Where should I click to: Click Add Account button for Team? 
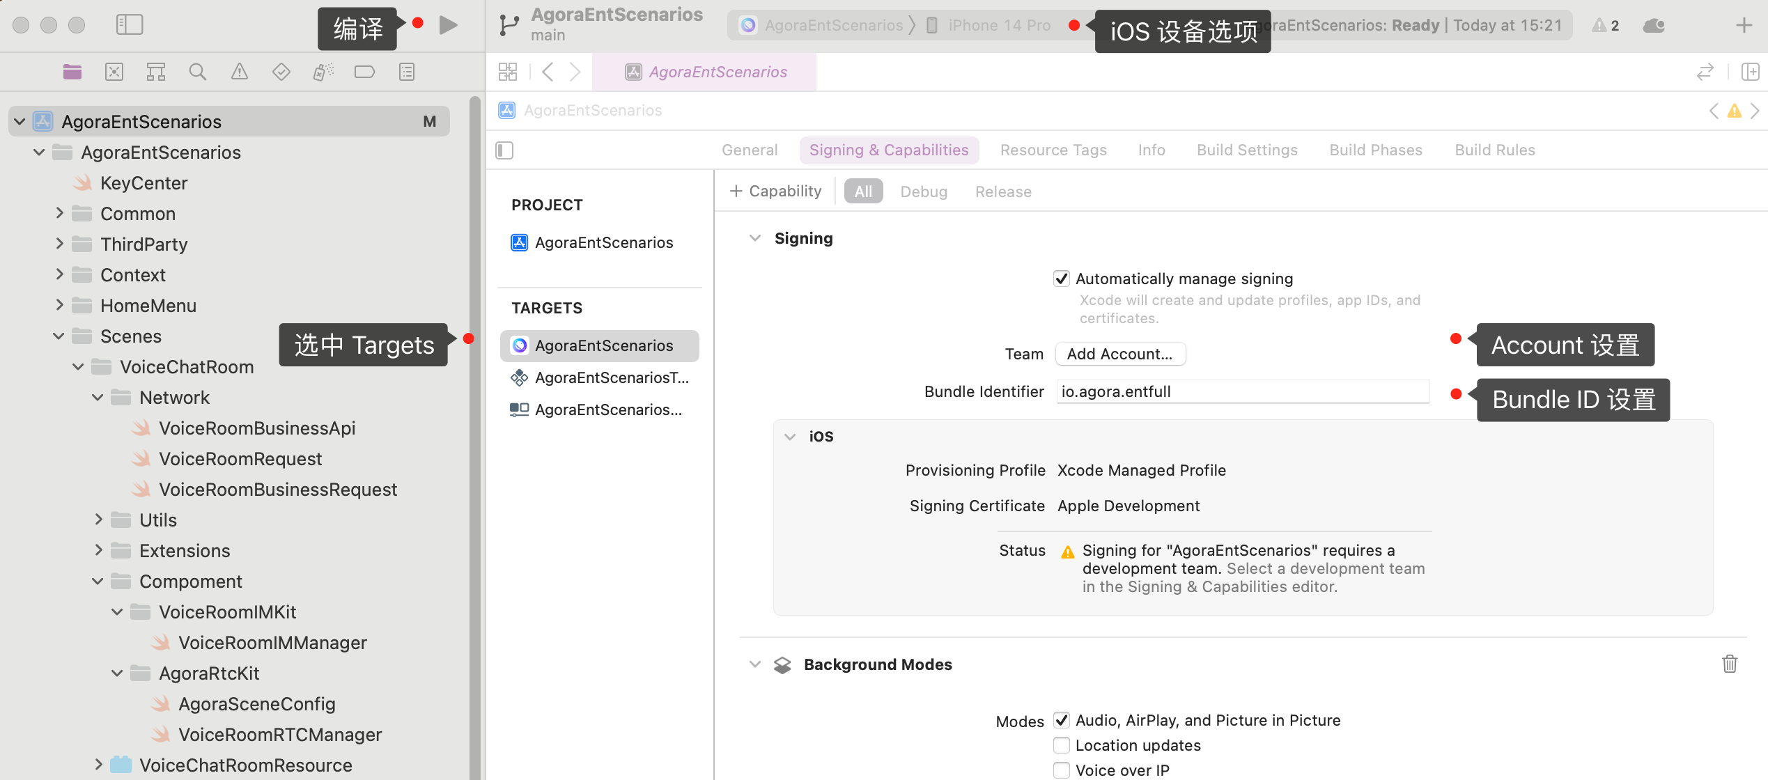(x=1120, y=354)
